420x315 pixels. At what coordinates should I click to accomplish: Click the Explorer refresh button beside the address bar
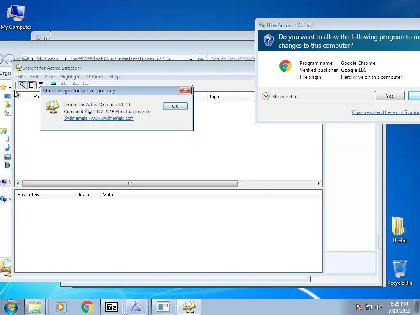pos(200,58)
